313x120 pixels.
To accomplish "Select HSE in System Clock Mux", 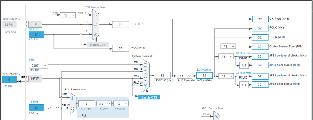I will (x=145, y=79).
